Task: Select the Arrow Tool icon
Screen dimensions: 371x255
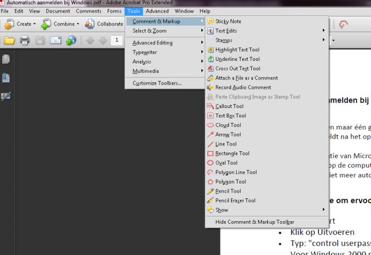Action: 210,134
